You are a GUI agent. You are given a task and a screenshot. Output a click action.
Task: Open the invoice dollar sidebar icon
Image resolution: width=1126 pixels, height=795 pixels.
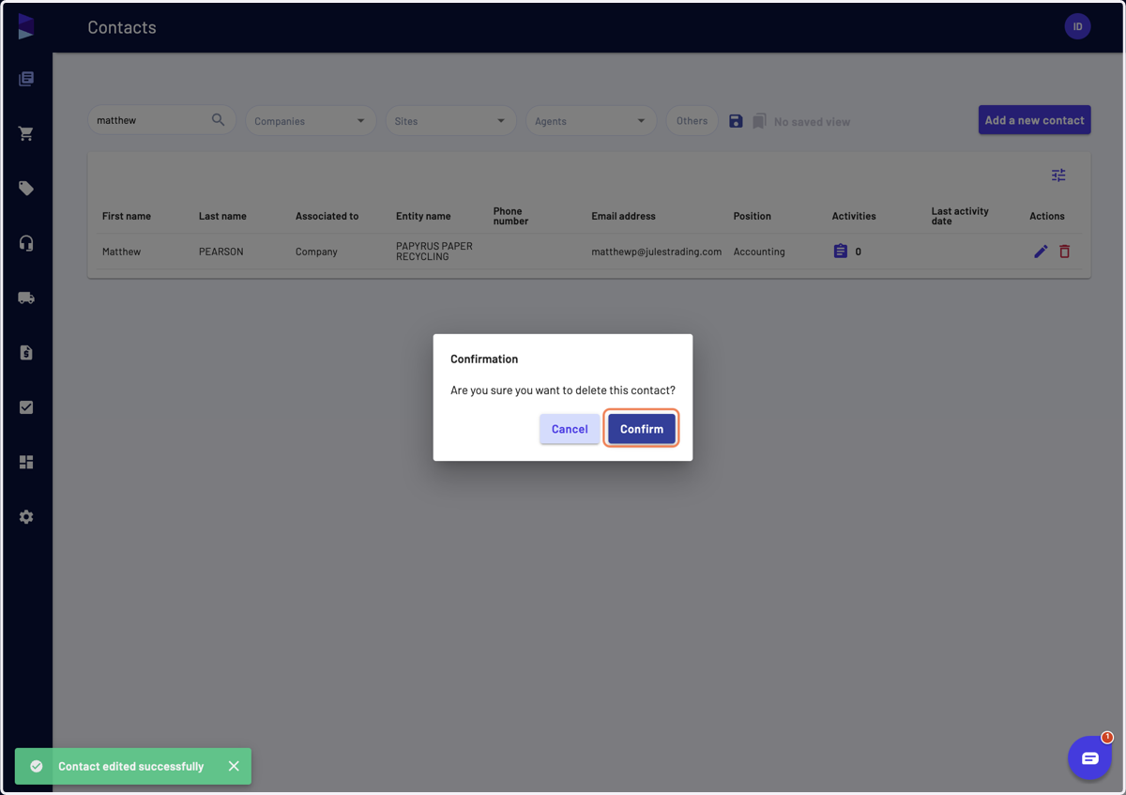26,353
